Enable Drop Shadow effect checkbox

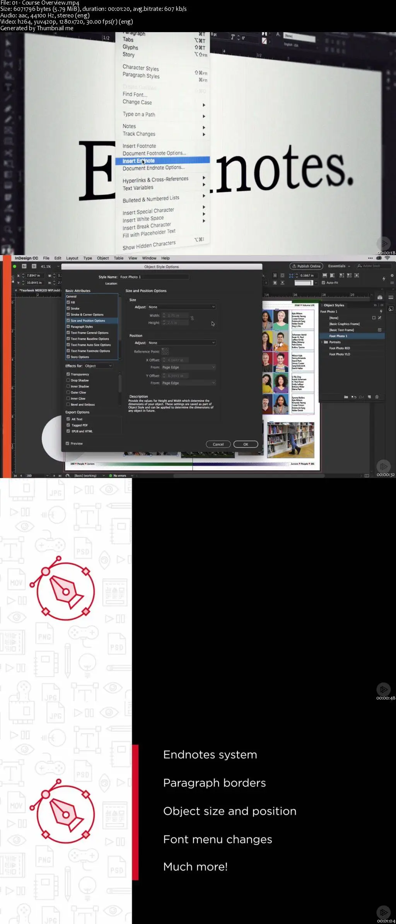click(x=68, y=380)
